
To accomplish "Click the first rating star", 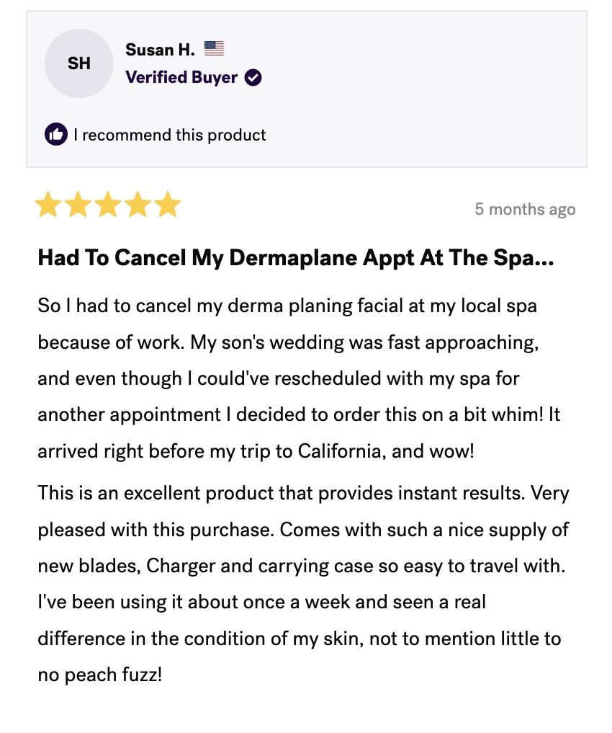I will [48, 205].
